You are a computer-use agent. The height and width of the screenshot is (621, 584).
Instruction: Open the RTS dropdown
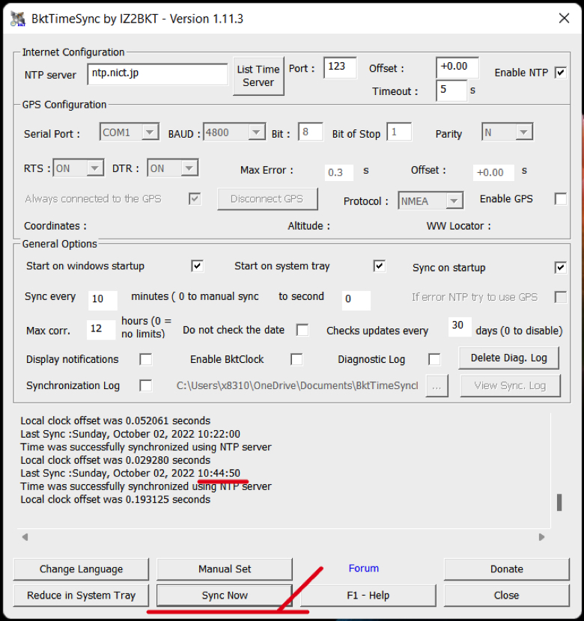point(79,168)
